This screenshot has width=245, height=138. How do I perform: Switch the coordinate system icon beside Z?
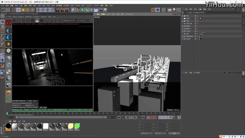coord(52,10)
